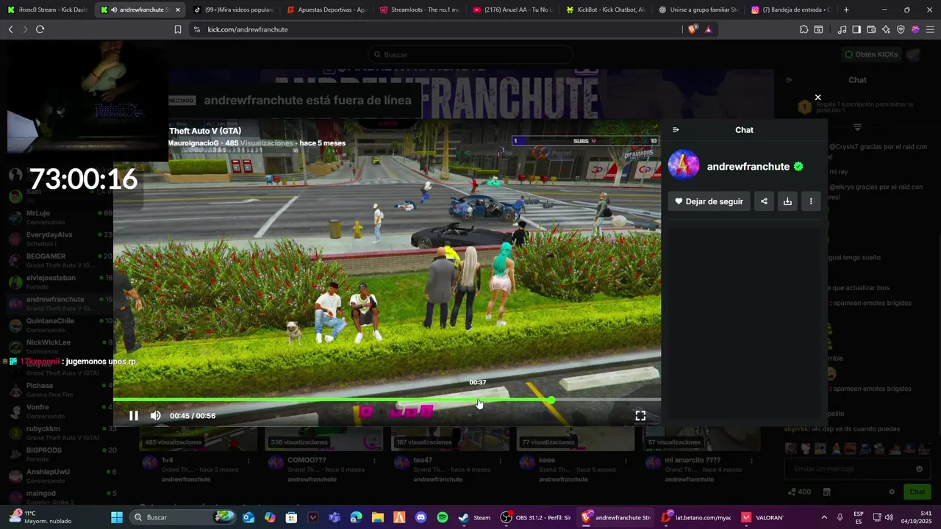Show hidden system tray icons
The height and width of the screenshot is (529, 941).
point(823,517)
